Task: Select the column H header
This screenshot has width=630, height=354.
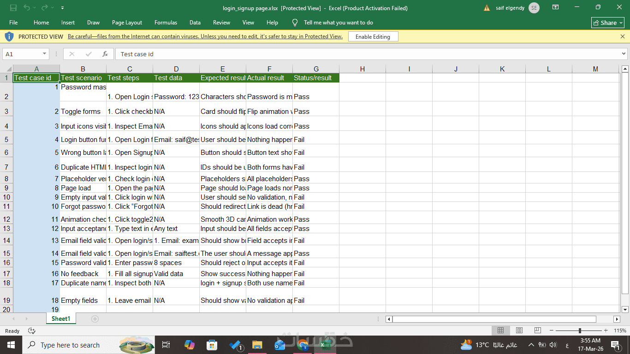Action: tap(362, 69)
